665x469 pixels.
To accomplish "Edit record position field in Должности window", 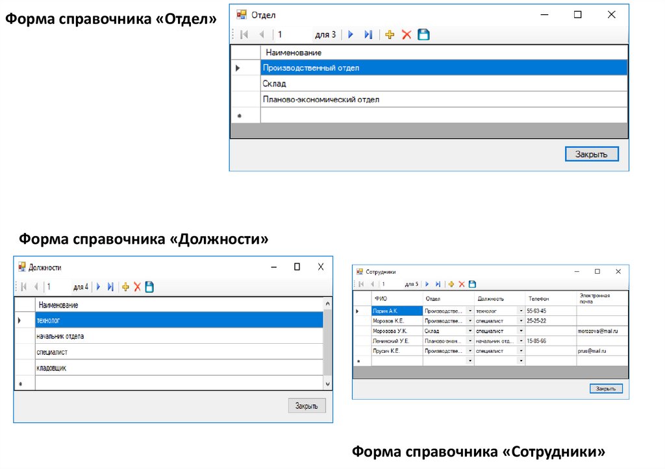I will coord(58,287).
